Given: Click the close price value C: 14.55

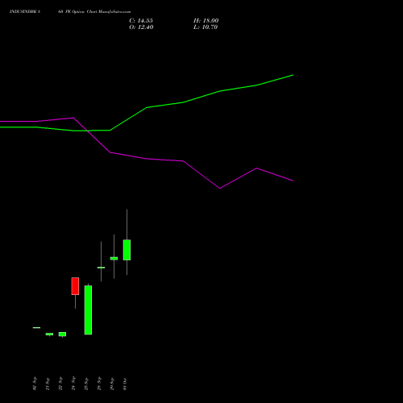Looking at the screenshot, I should click(x=141, y=21).
